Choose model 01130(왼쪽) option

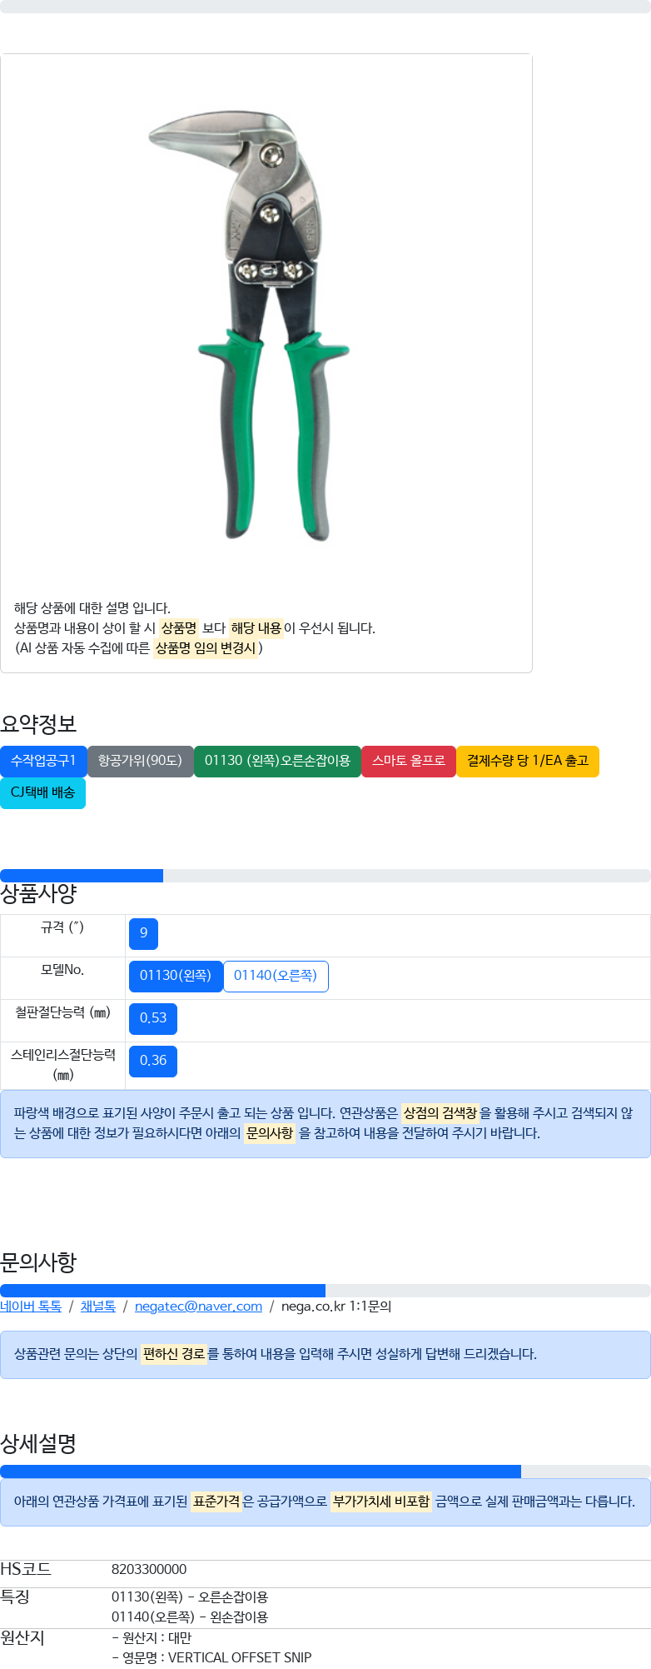pos(176,976)
